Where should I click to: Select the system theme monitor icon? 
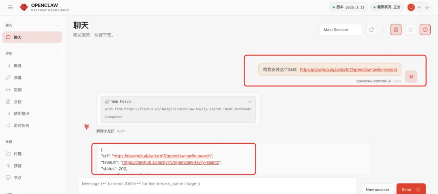411,7
